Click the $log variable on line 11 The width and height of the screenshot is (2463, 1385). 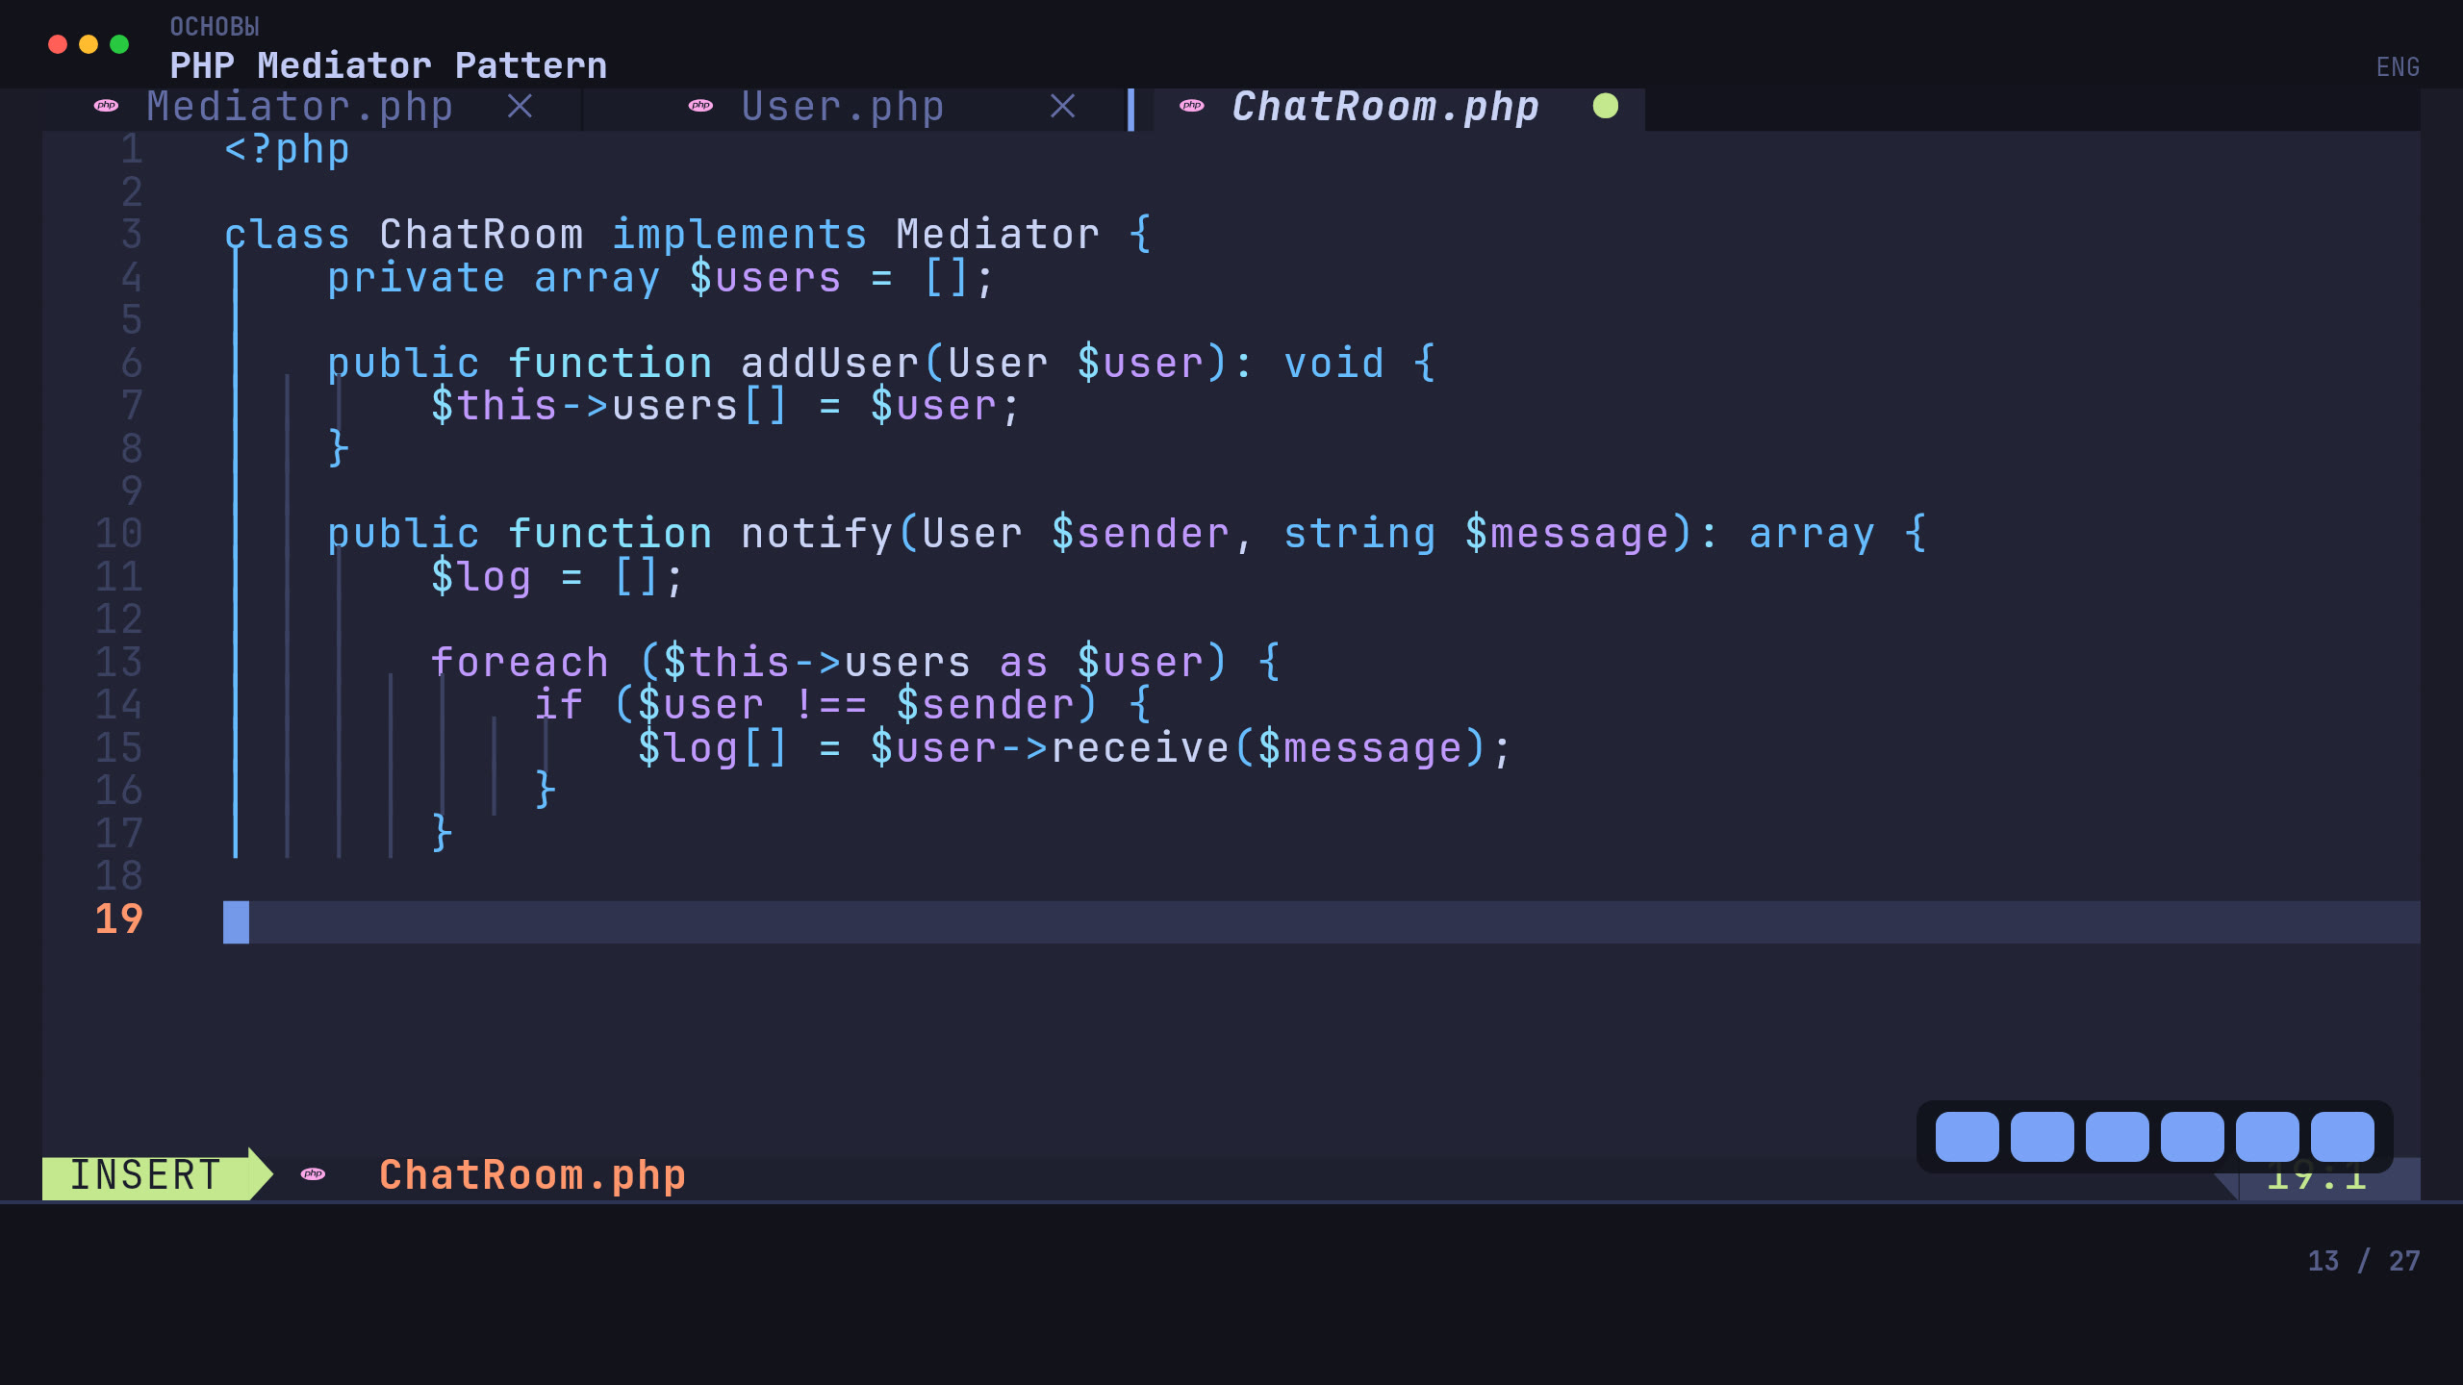[481, 577]
